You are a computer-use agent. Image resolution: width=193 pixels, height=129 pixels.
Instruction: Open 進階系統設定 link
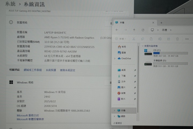click(68, 70)
